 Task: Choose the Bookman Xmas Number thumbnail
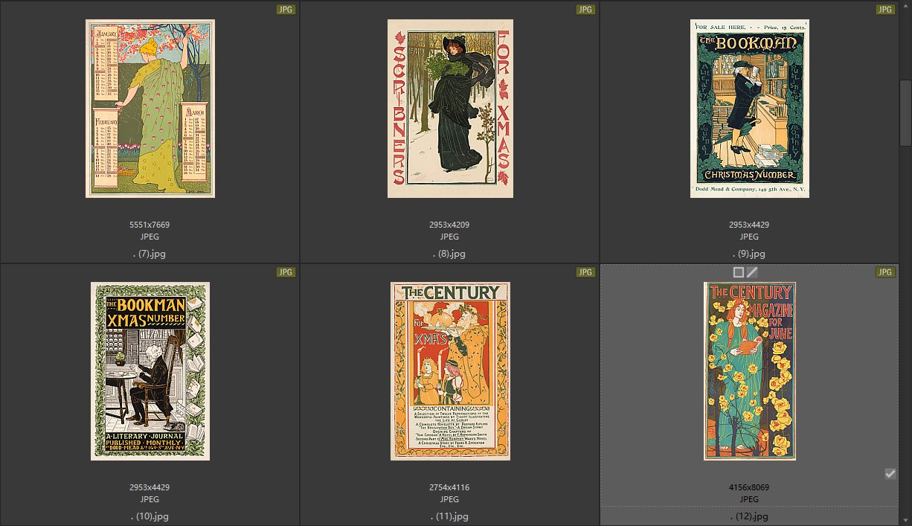150,371
